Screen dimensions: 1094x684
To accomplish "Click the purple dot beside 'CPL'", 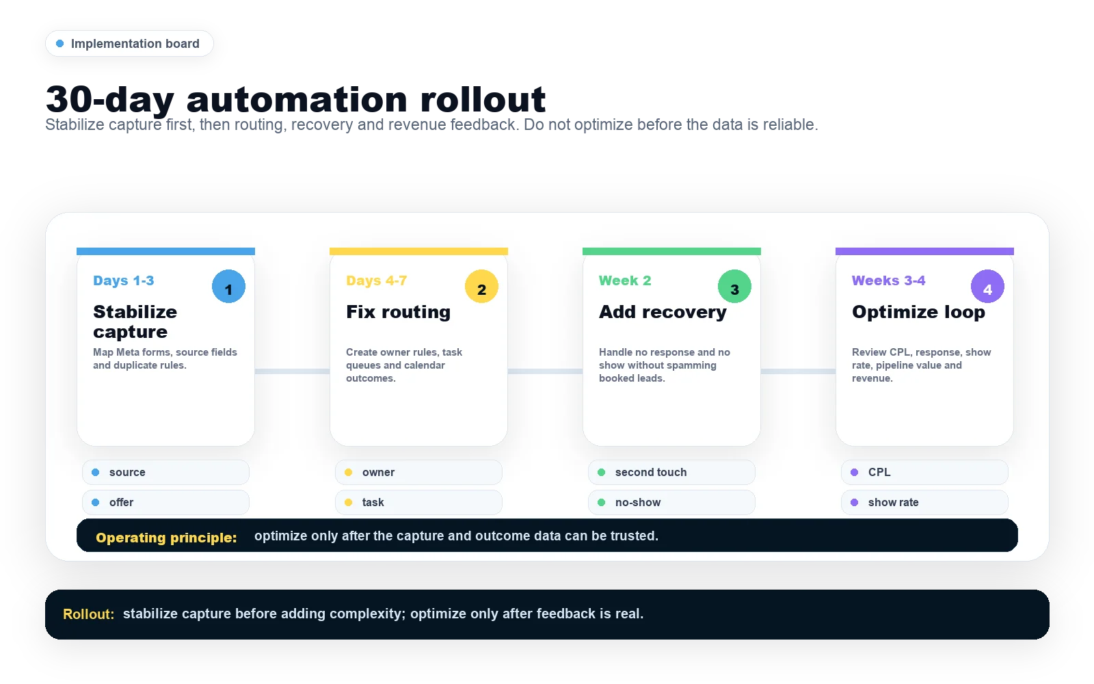I will (x=855, y=473).
